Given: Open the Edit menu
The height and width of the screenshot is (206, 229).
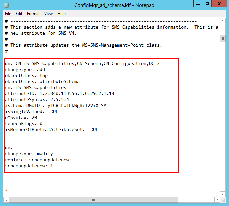Looking at the screenshot, I should click(x=19, y=14).
